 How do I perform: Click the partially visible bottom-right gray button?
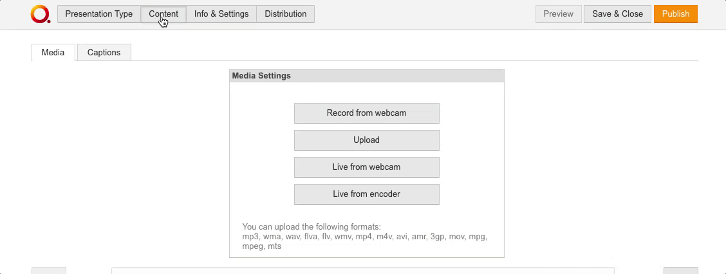click(680, 271)
